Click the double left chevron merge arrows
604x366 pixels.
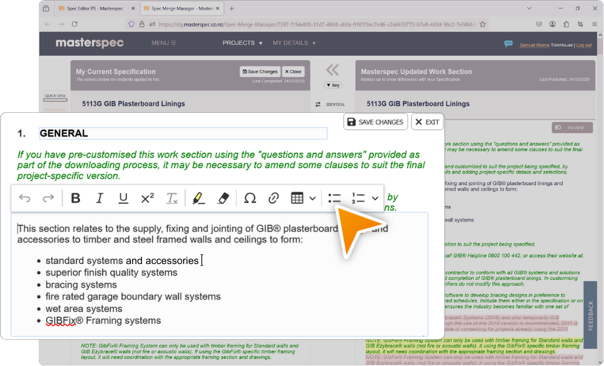pyautogui.click(x=332, y=70)
